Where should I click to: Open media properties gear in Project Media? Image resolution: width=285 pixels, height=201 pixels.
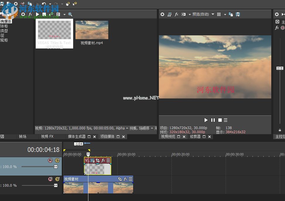(23, 14)
